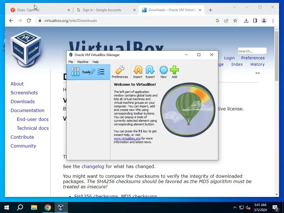Open Windows taskbar search

pyautogui.click(x=20, y=207)
